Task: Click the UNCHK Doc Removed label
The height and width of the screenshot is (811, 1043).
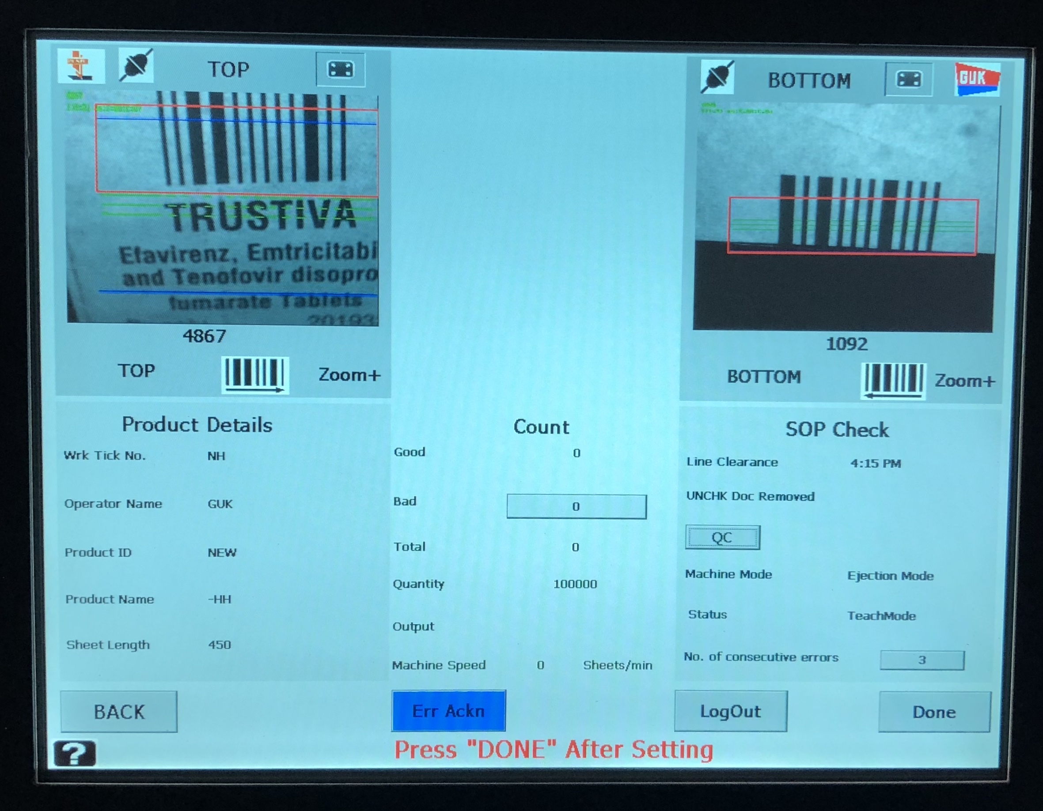Action: click(750, 496)
